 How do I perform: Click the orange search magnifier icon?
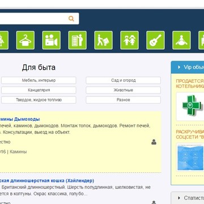(71, 19)
